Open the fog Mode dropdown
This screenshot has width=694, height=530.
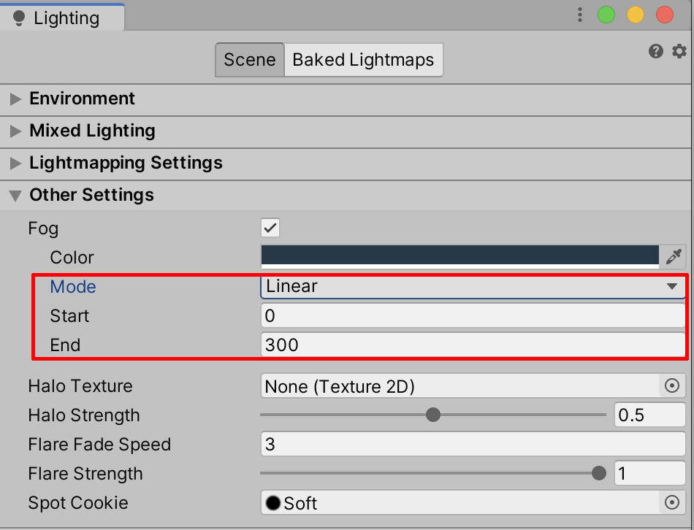pos(472,286)
